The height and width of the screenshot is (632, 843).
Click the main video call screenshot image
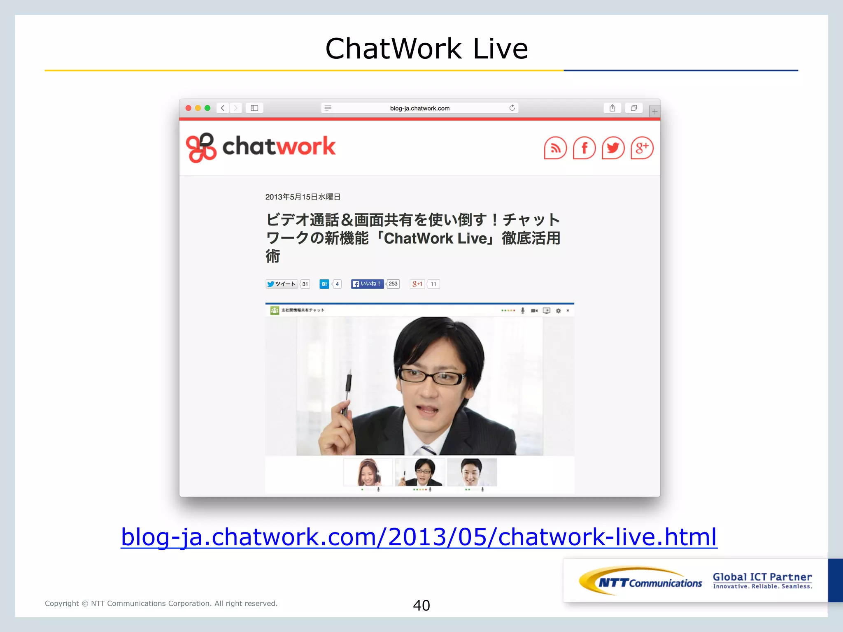(x=420, y=386)
